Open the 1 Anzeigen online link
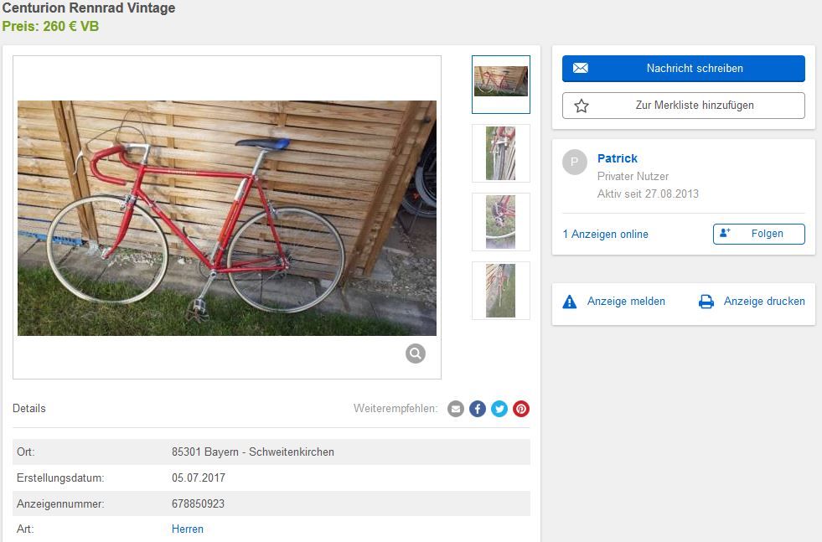Image resolution: width=822 pixels, height=542 pixels. point(606,235)
